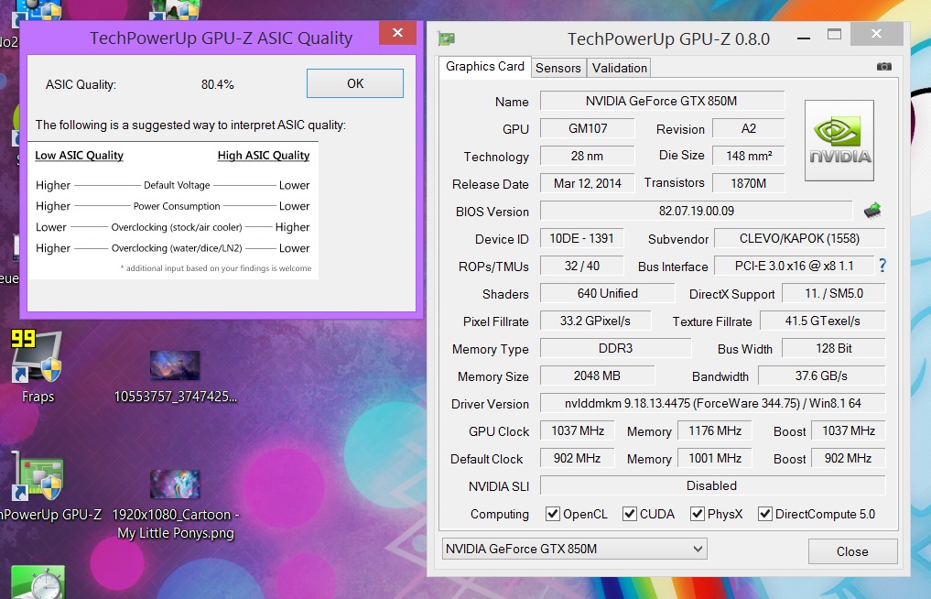Image resolution: width=931 pixels, height=599 pixels.
Task: Minimize the GPU-Z 0.8.0 window
Action: coord(804,38)
